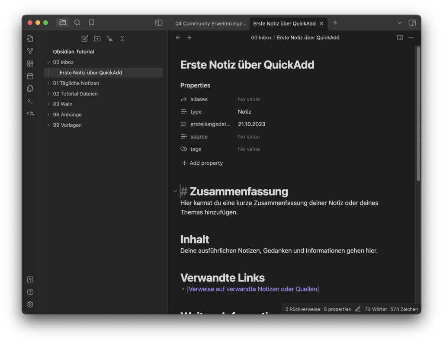This screenshot has height=343, width=443.
Task: Click the Inhalt heading
Action: pos(195,239)
